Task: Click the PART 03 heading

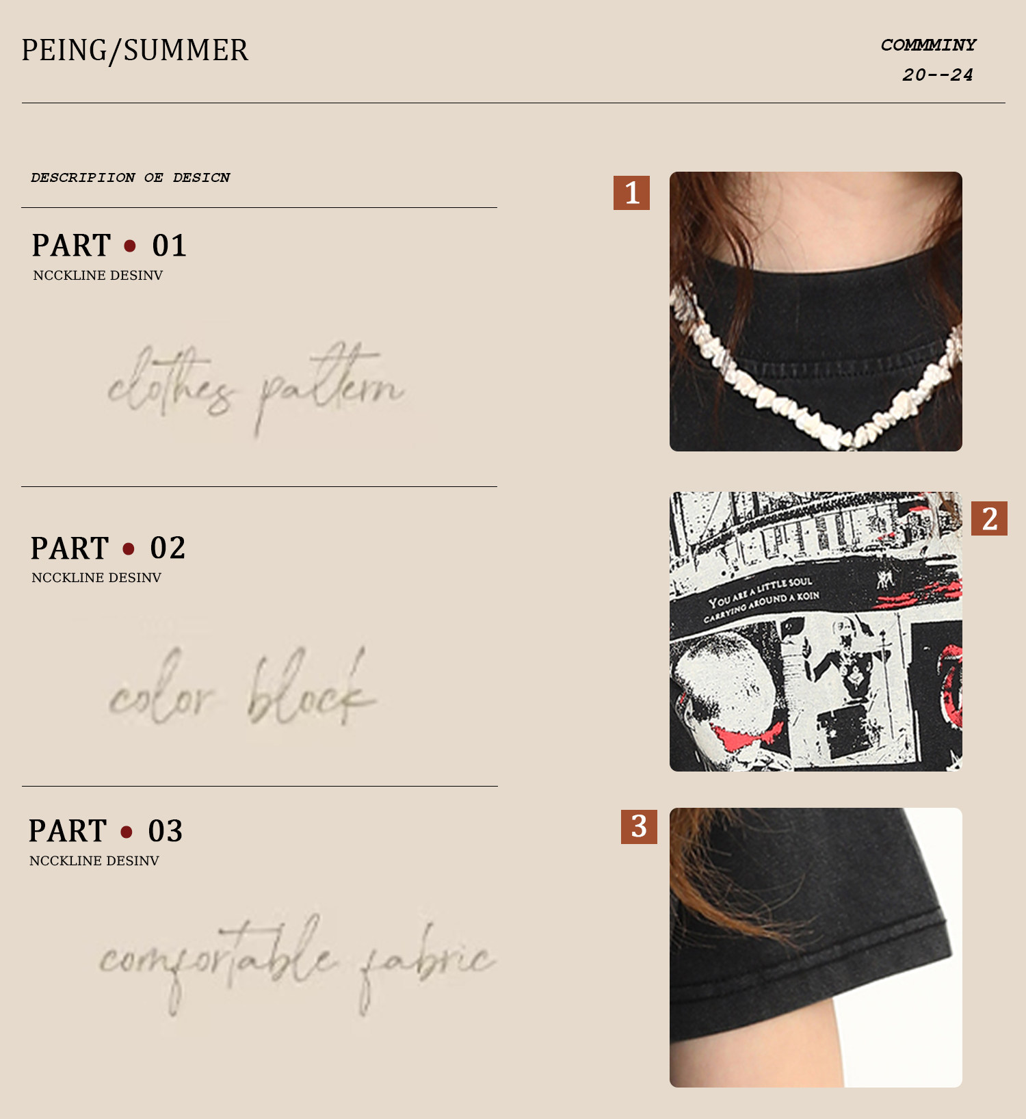Action: [x=106, y=831]
